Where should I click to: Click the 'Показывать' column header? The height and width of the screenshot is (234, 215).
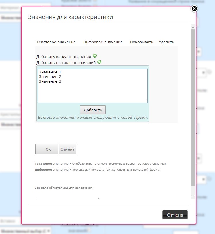(142, 42)
